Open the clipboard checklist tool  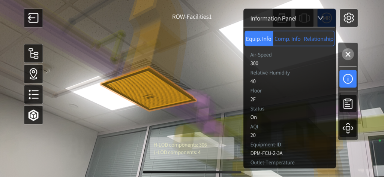348,104
